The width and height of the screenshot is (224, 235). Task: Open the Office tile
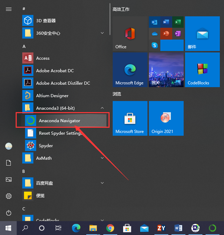tap(130, 34)
